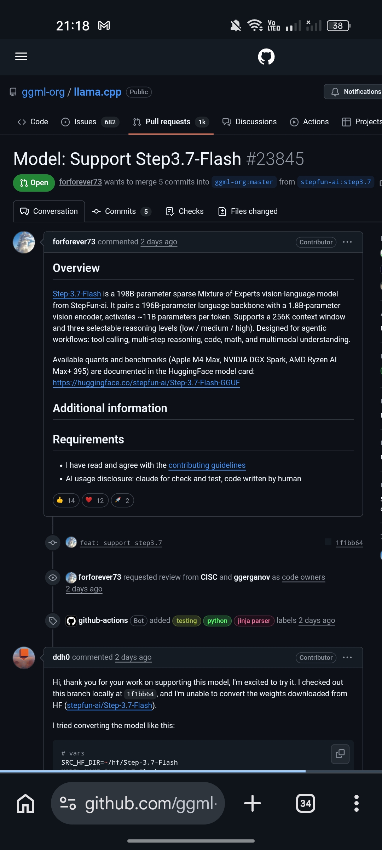
Task: Tap the Gmail notification icon in status bar
Action: 104,25
